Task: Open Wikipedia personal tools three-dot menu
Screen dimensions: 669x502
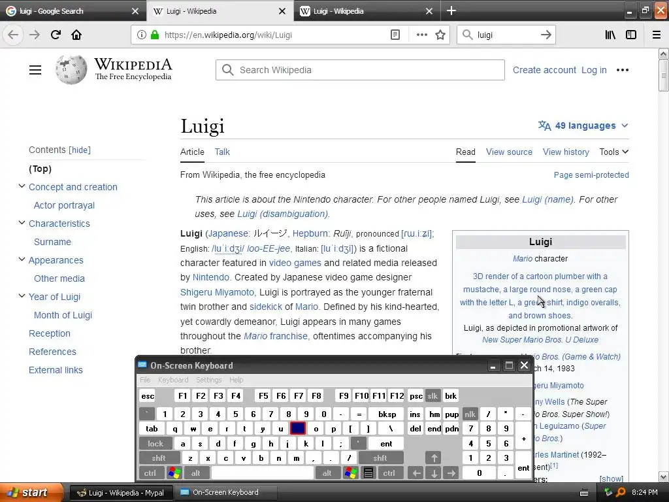Action: coord(623,70)
